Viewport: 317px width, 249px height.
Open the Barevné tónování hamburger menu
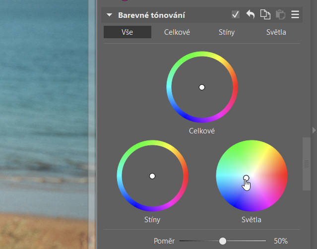295,15
